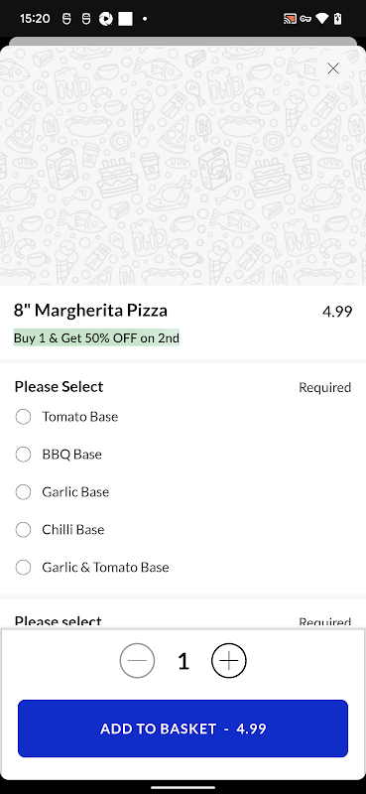This screenshot has height=794, width=366.
Task: Tap the Buy 1 Get 50% OFF banner
Action: click(x=96, y=337)
